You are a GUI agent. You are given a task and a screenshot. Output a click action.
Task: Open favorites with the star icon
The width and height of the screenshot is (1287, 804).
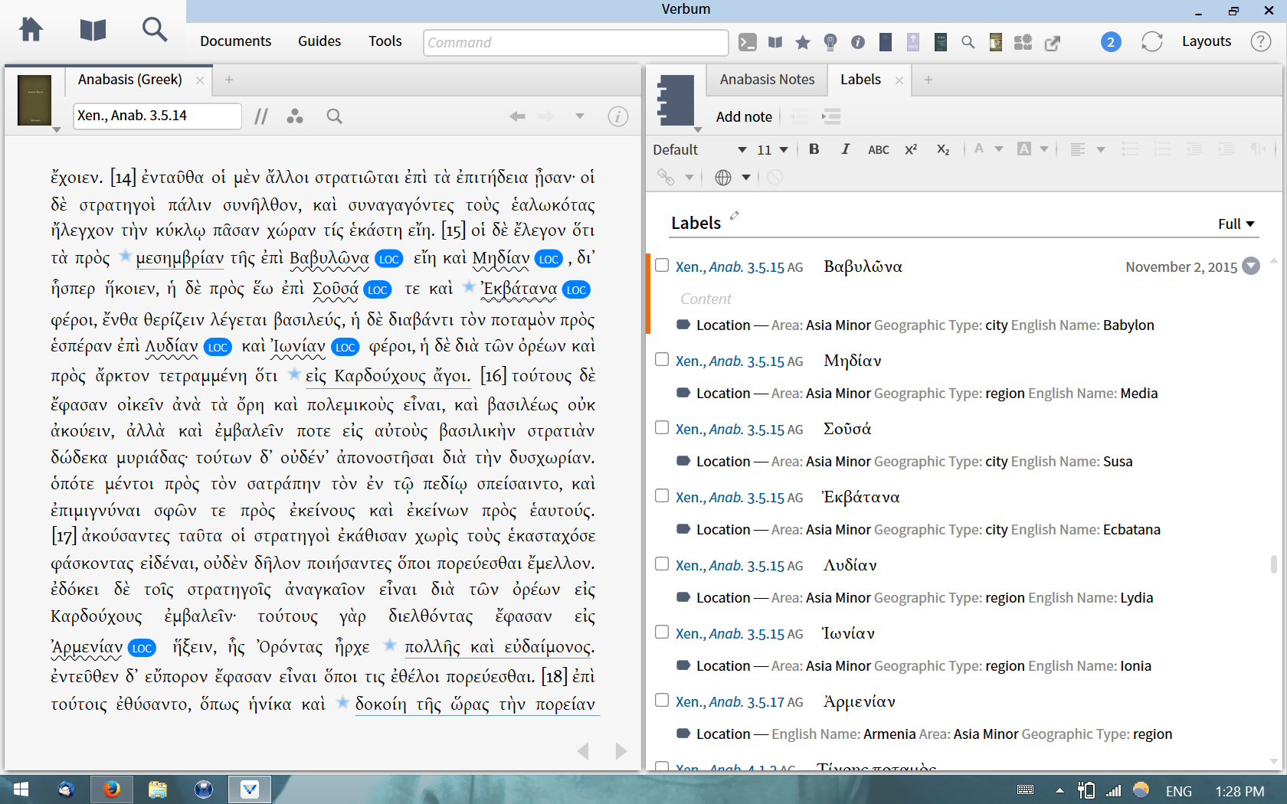tap(803, 42)
